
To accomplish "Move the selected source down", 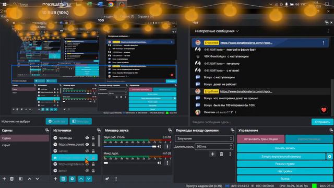I will tap(89, 179).
